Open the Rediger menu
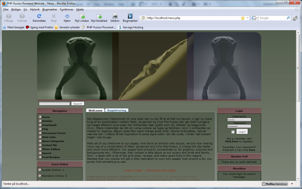Screen dimensions: 302x189 click(16, 10)
